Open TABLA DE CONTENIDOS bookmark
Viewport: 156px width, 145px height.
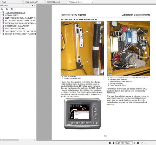15,13
